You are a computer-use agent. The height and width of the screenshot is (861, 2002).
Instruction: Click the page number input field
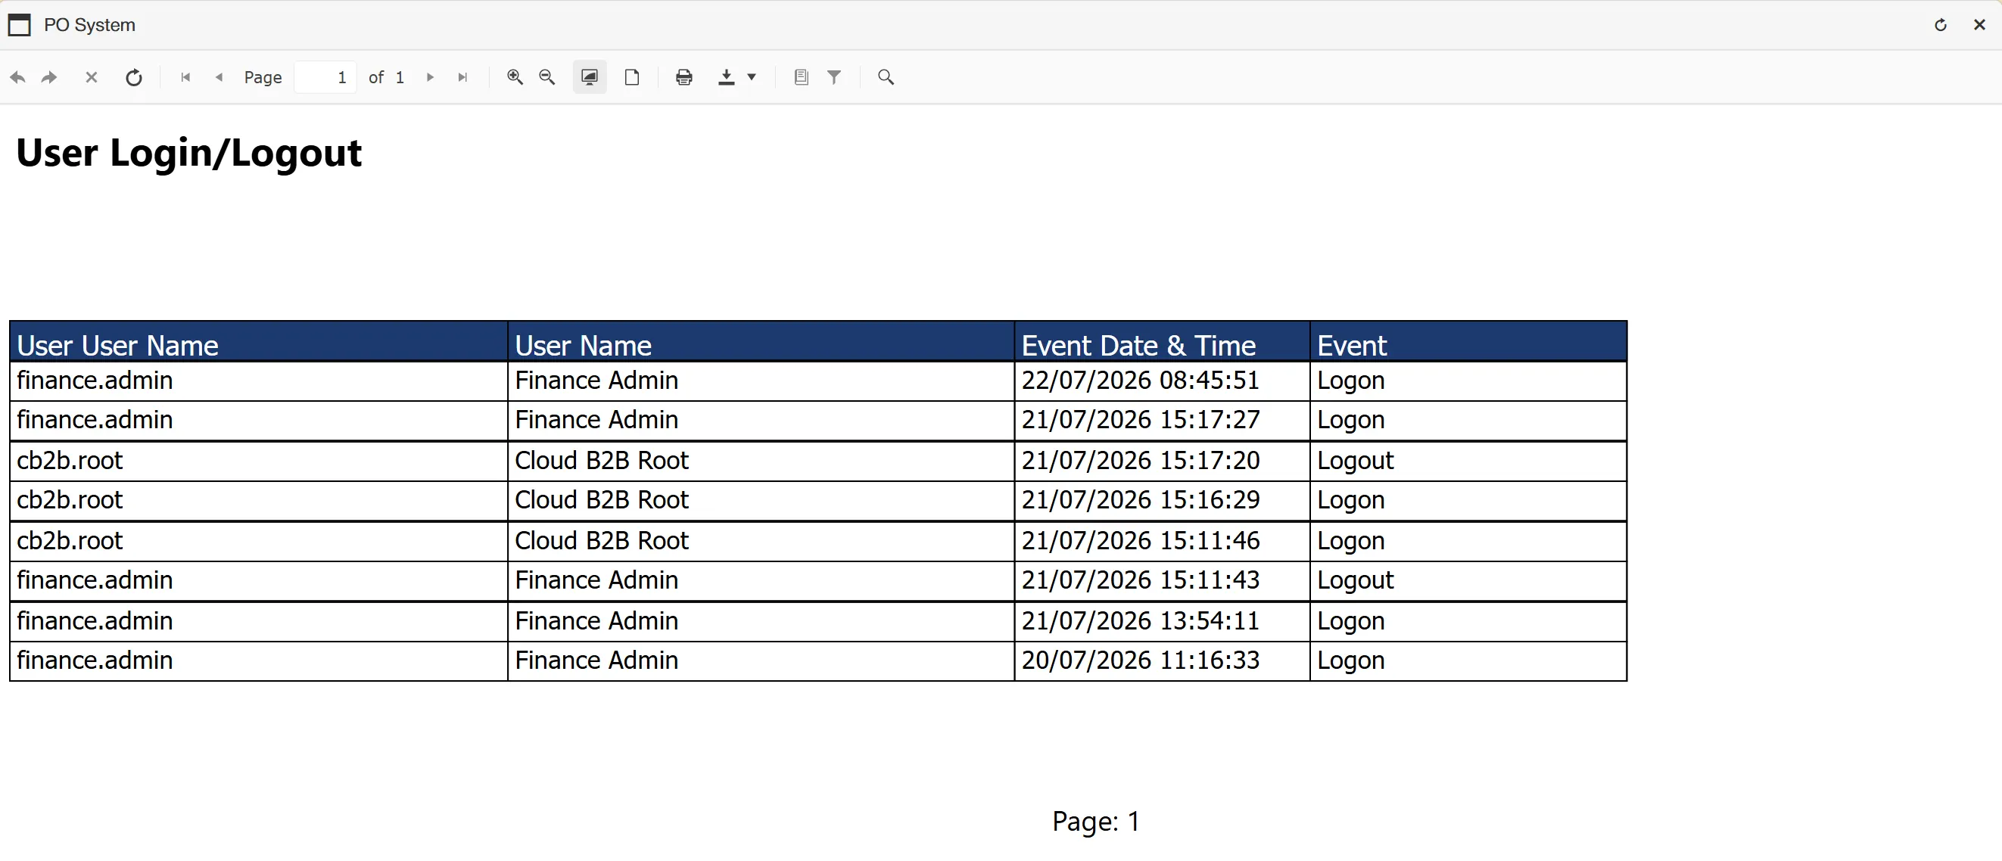point(325,77)
